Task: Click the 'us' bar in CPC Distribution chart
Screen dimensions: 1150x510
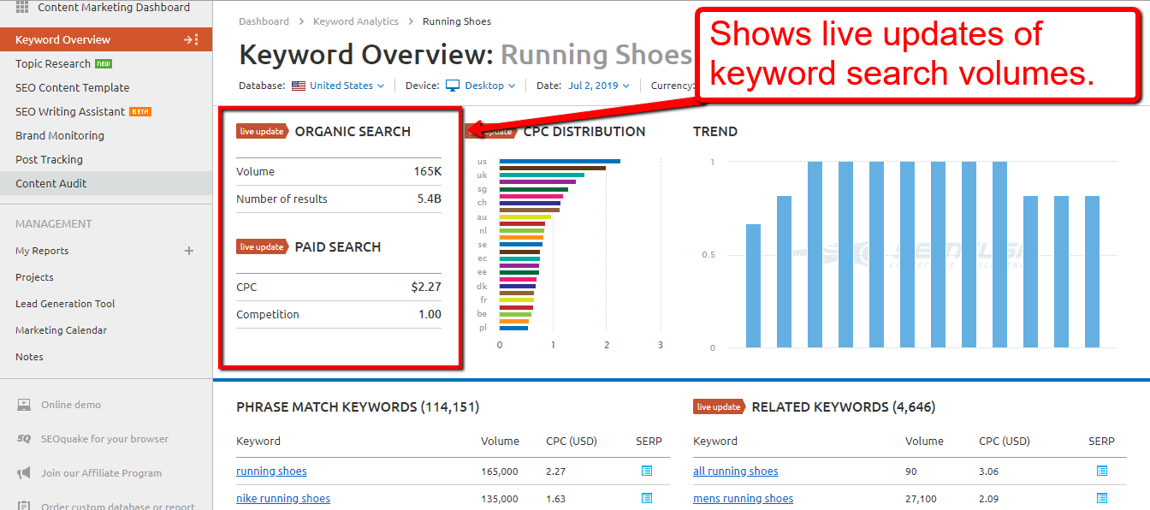Action: 560,161
